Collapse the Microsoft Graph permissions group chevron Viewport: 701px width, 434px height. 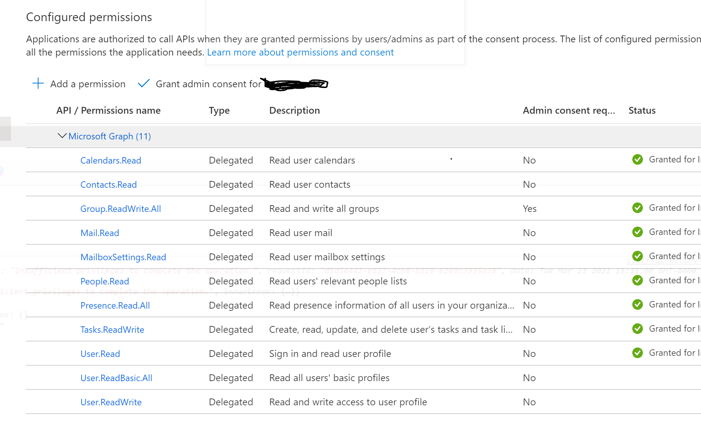[62, 136]
